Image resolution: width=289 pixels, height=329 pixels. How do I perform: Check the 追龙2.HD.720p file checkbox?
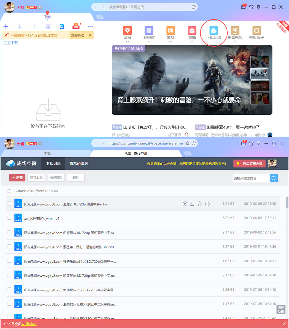point(9,204)
